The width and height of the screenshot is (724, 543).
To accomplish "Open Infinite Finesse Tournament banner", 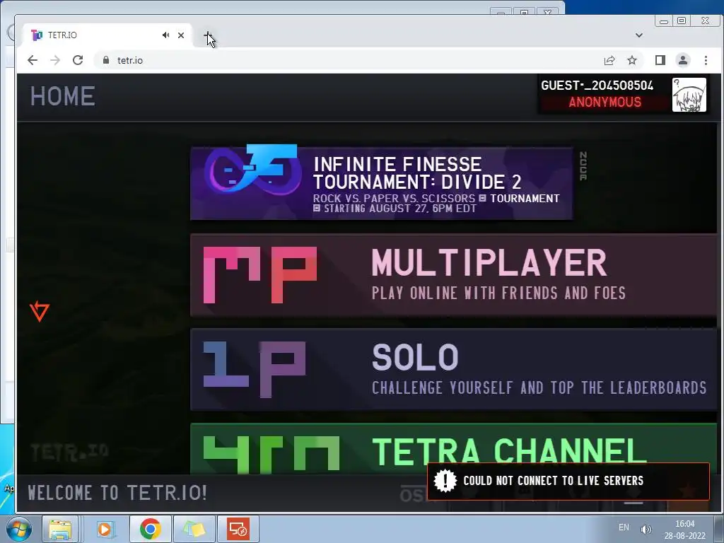I will (x=382, y=183).
